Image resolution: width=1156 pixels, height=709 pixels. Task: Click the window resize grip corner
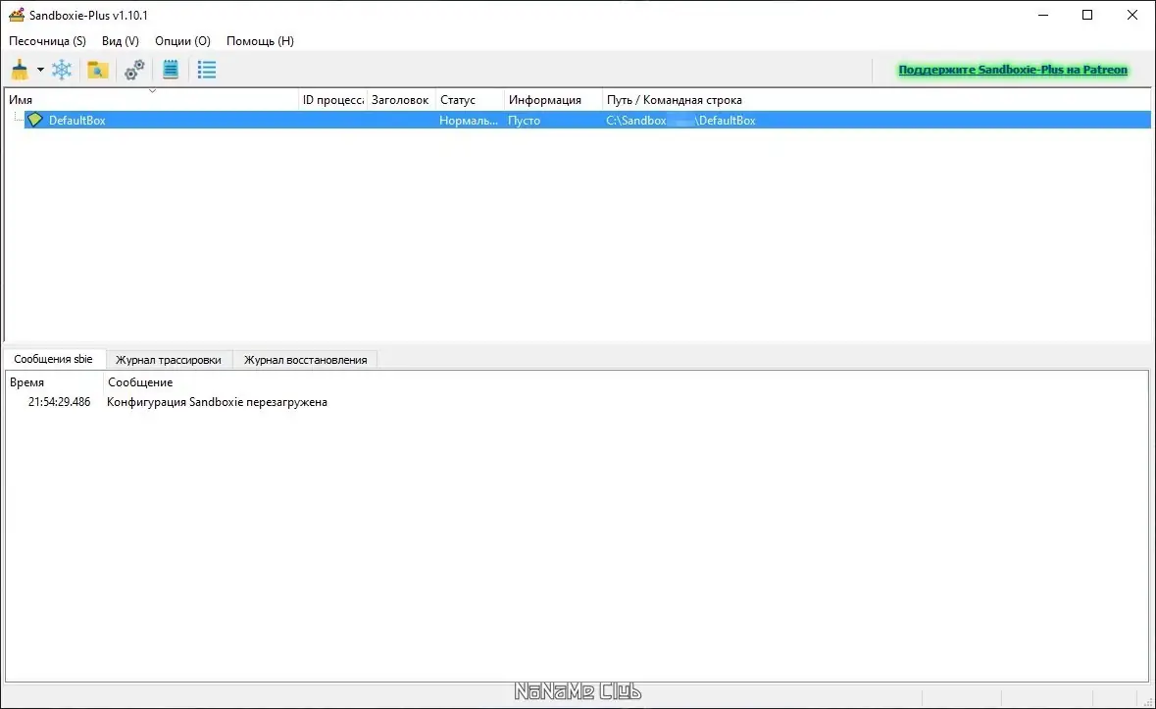click(1148, 701)
